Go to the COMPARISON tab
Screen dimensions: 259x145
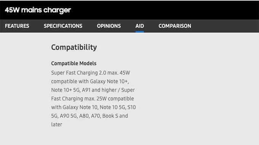tap(175, 26)
